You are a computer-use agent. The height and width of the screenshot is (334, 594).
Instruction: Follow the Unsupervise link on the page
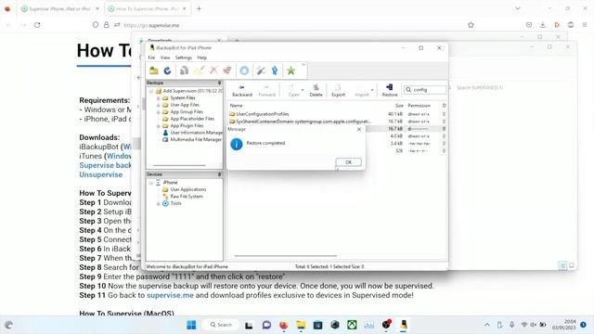coord(101,174)
